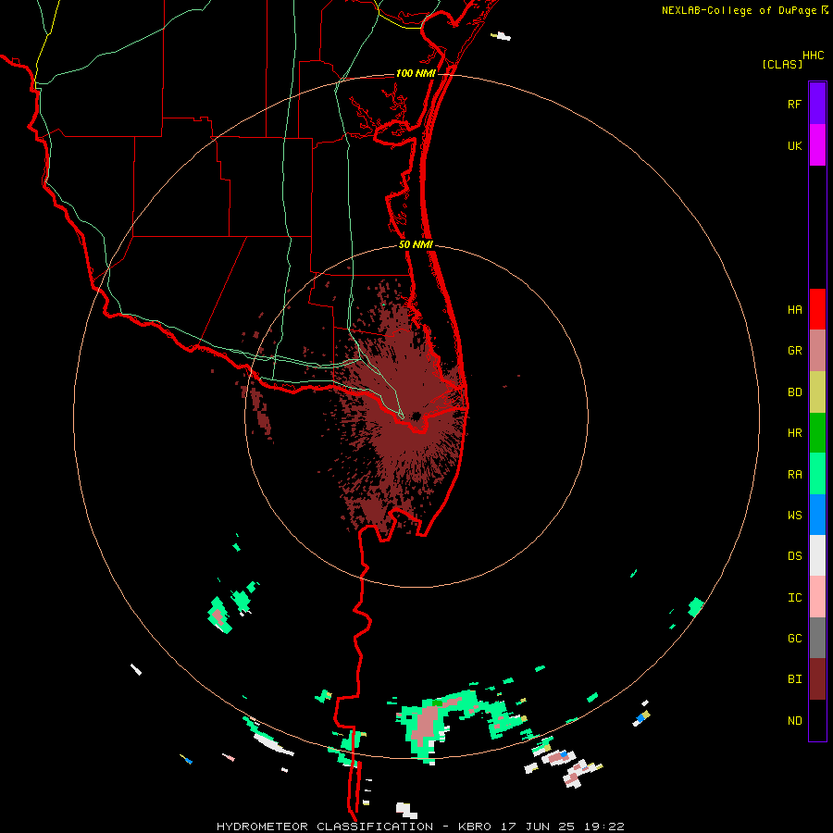The height and width of the screenshot is (833, 833).
Task: Click the BD legend label
Action: click(794, 392)
